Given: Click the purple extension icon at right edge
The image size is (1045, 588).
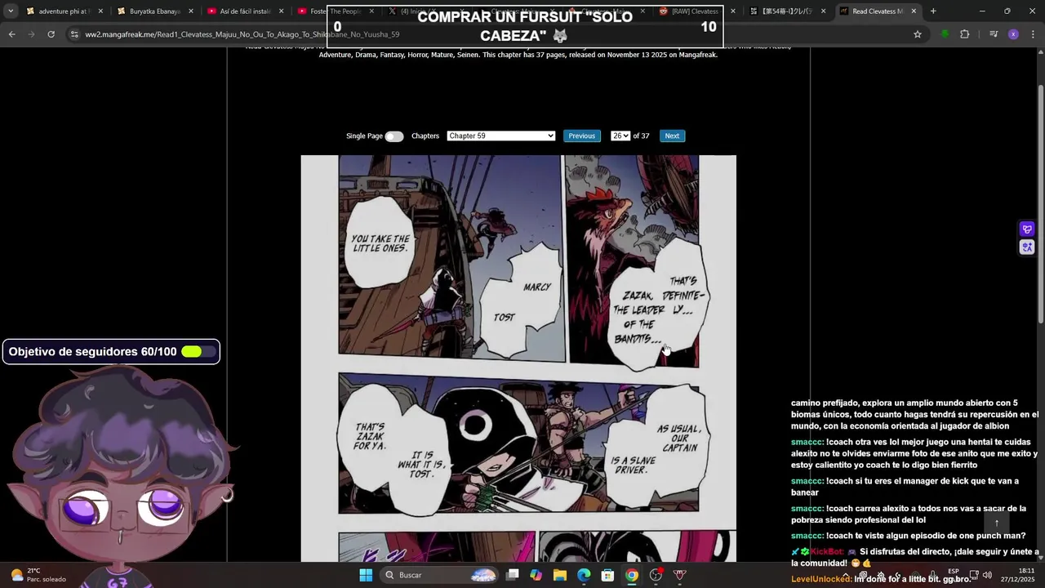Looking at the screenshot, I should (x=1027, y=229).
